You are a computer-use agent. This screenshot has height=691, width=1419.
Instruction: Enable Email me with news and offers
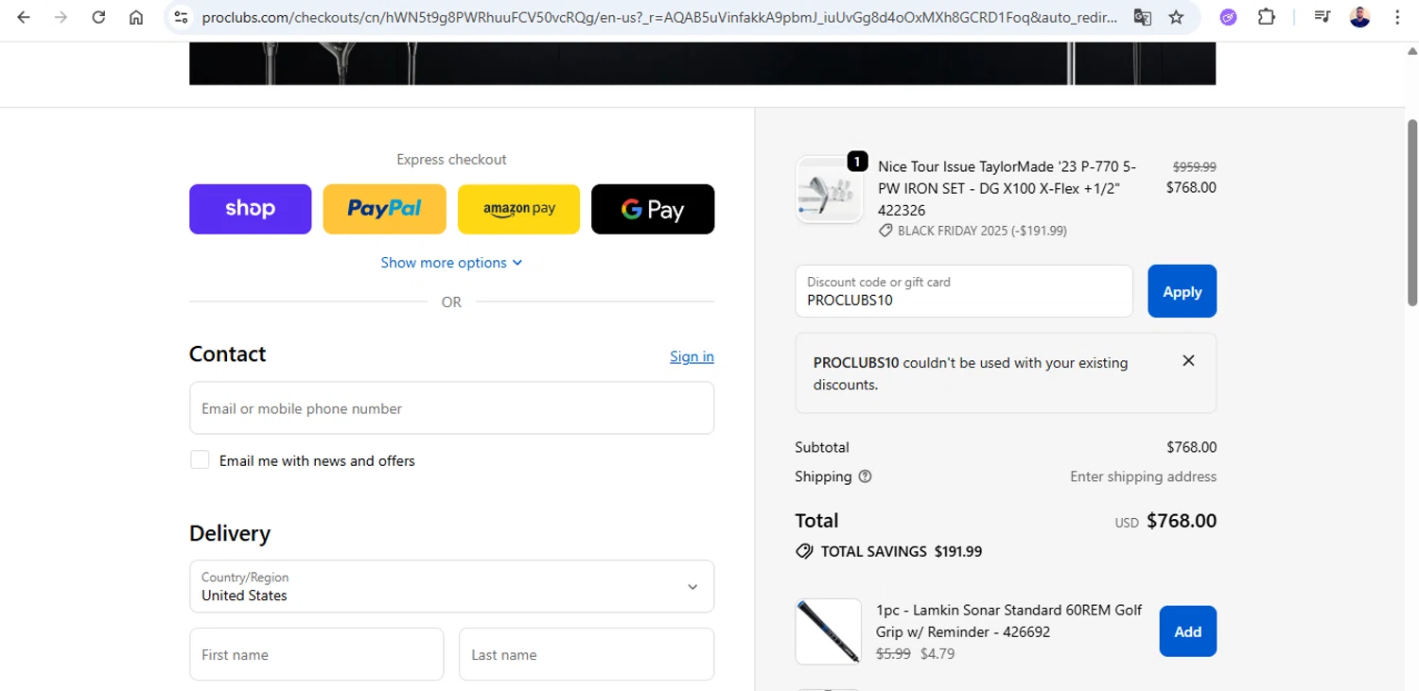[200, 460]
